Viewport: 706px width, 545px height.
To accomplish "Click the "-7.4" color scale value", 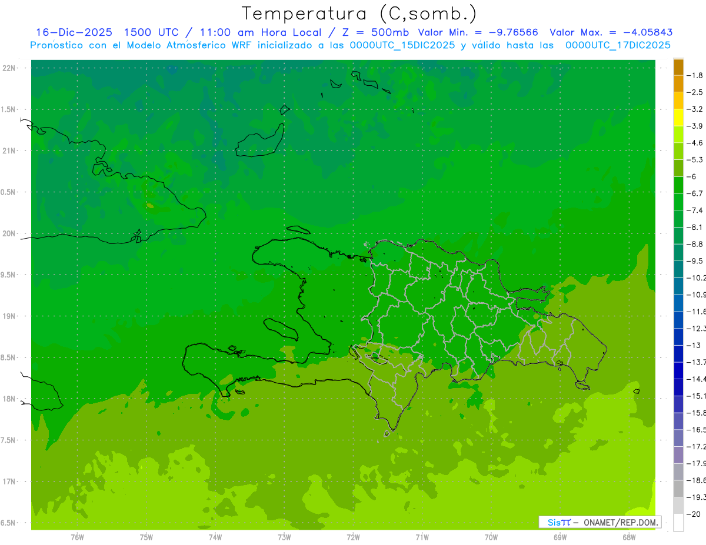I will (695, 210).
